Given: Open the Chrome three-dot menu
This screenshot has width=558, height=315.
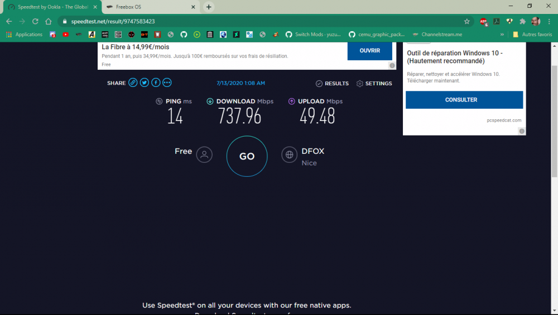Looking at the screenshot, I should pos(549,21).
